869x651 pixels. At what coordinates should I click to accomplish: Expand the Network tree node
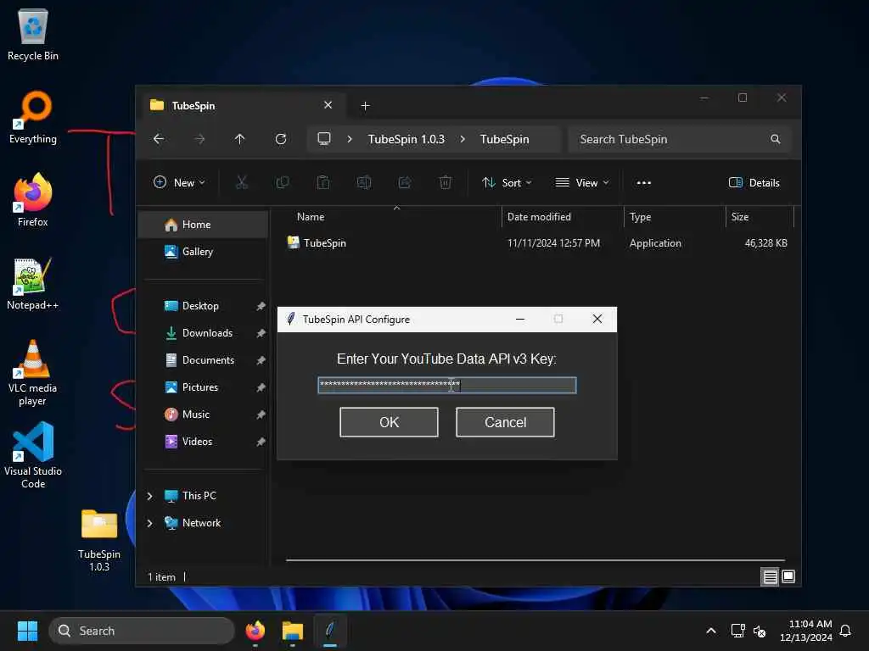(x=149, y=523)
